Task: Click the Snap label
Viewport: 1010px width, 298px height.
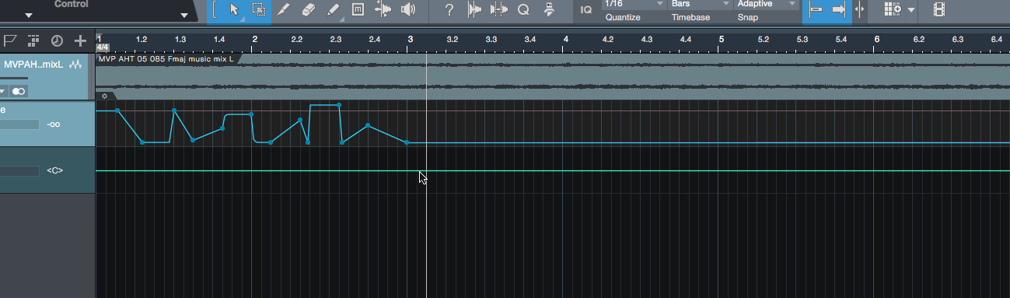Action: pyautogui.click(x=747, y=16)
